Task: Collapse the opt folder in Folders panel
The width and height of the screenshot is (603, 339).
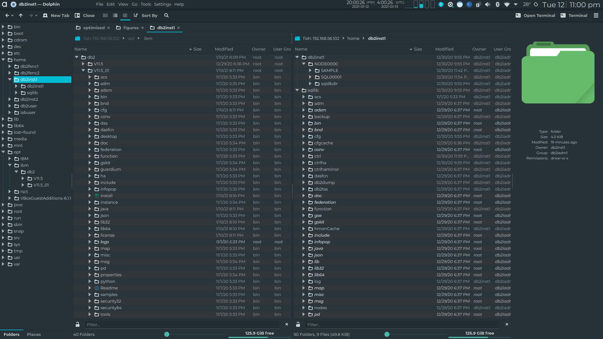Action: 3,152
